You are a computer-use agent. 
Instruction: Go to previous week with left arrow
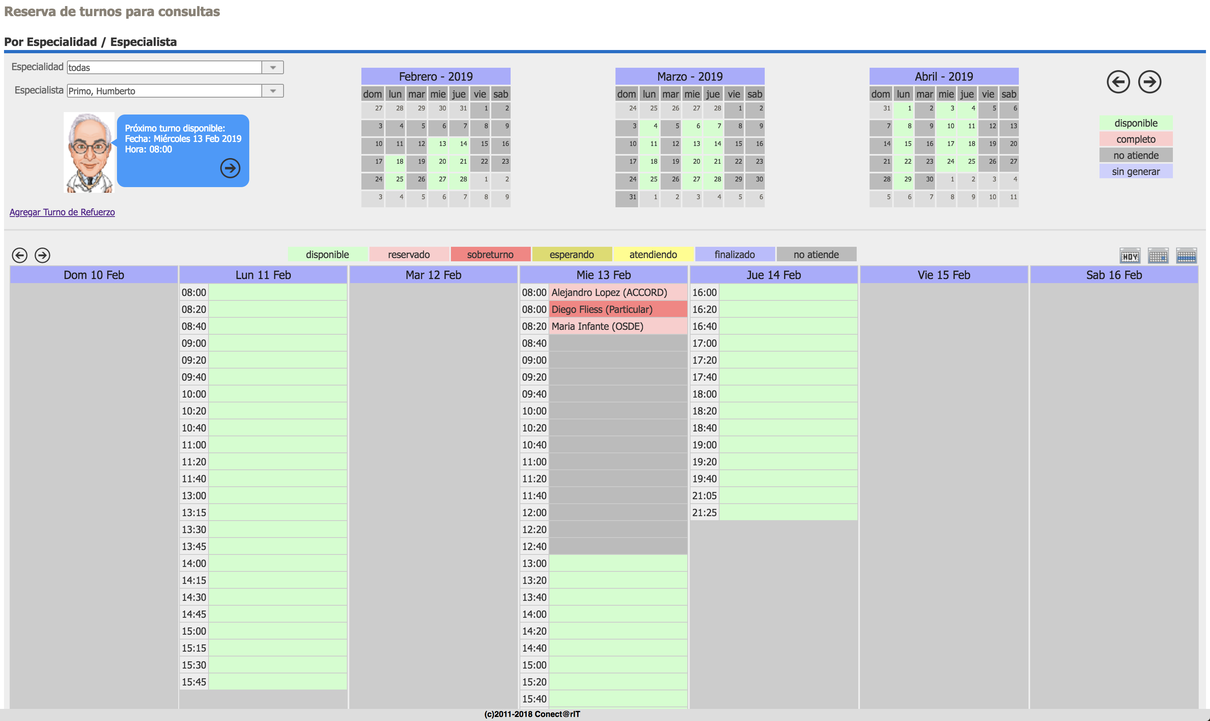19,255
